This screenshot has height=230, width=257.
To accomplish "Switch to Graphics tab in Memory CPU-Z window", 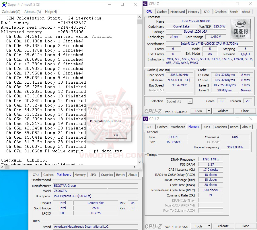I will [x=221, y=127].
